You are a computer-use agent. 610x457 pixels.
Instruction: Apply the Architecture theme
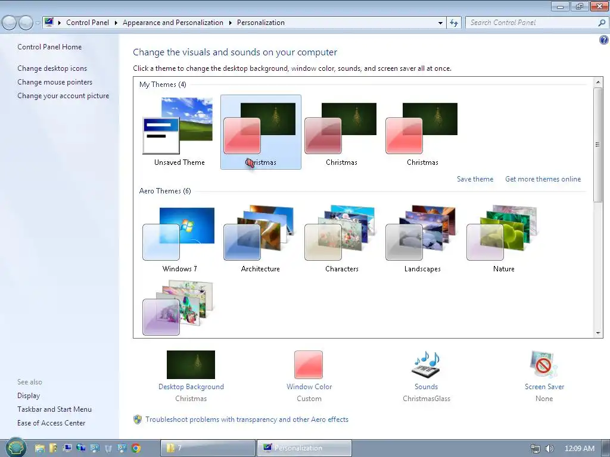click(x=260, y=239)
